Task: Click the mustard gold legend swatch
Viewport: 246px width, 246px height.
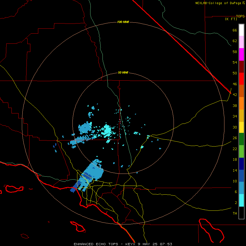Action: point(241,116)
